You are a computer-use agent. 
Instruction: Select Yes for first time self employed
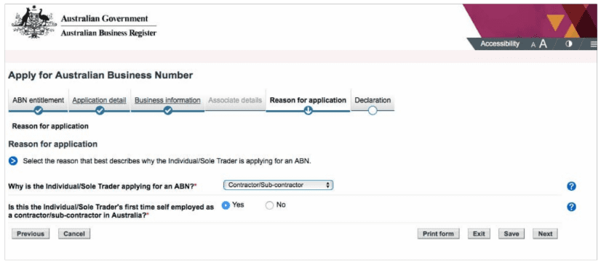pos(226,205)
